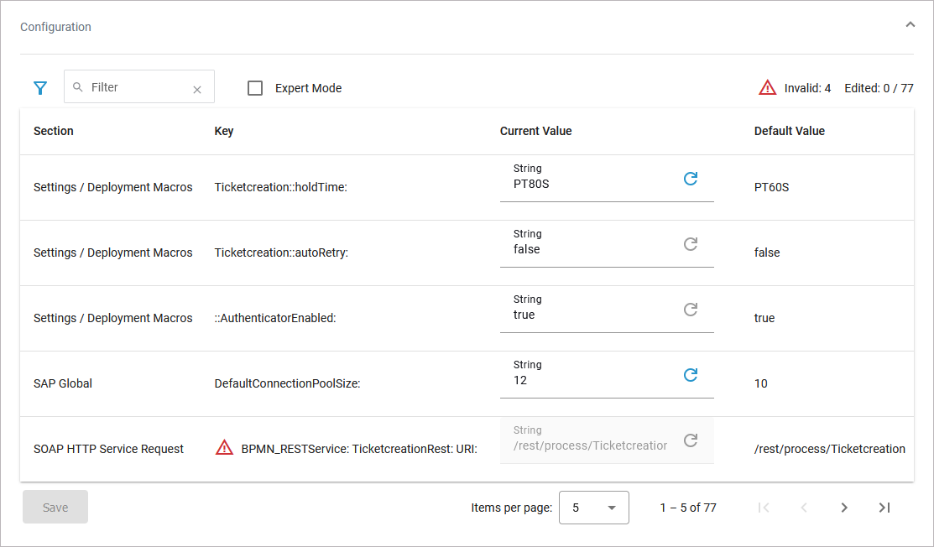
Task: Edit the DefaultConnectionPoolSize value field 12
Action: click(587, 380)
